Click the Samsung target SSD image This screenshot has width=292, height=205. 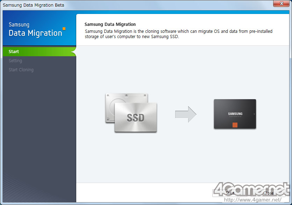point(235,114)
